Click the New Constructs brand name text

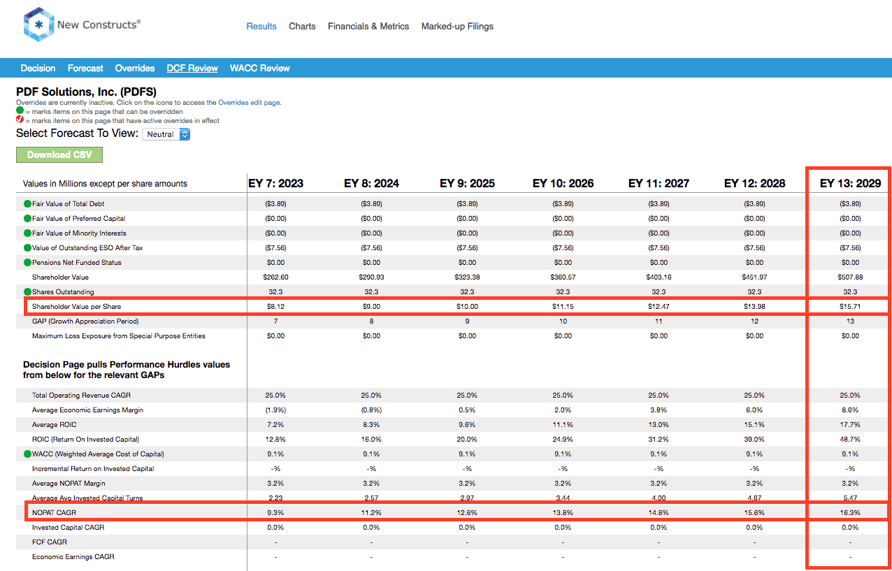99,24
